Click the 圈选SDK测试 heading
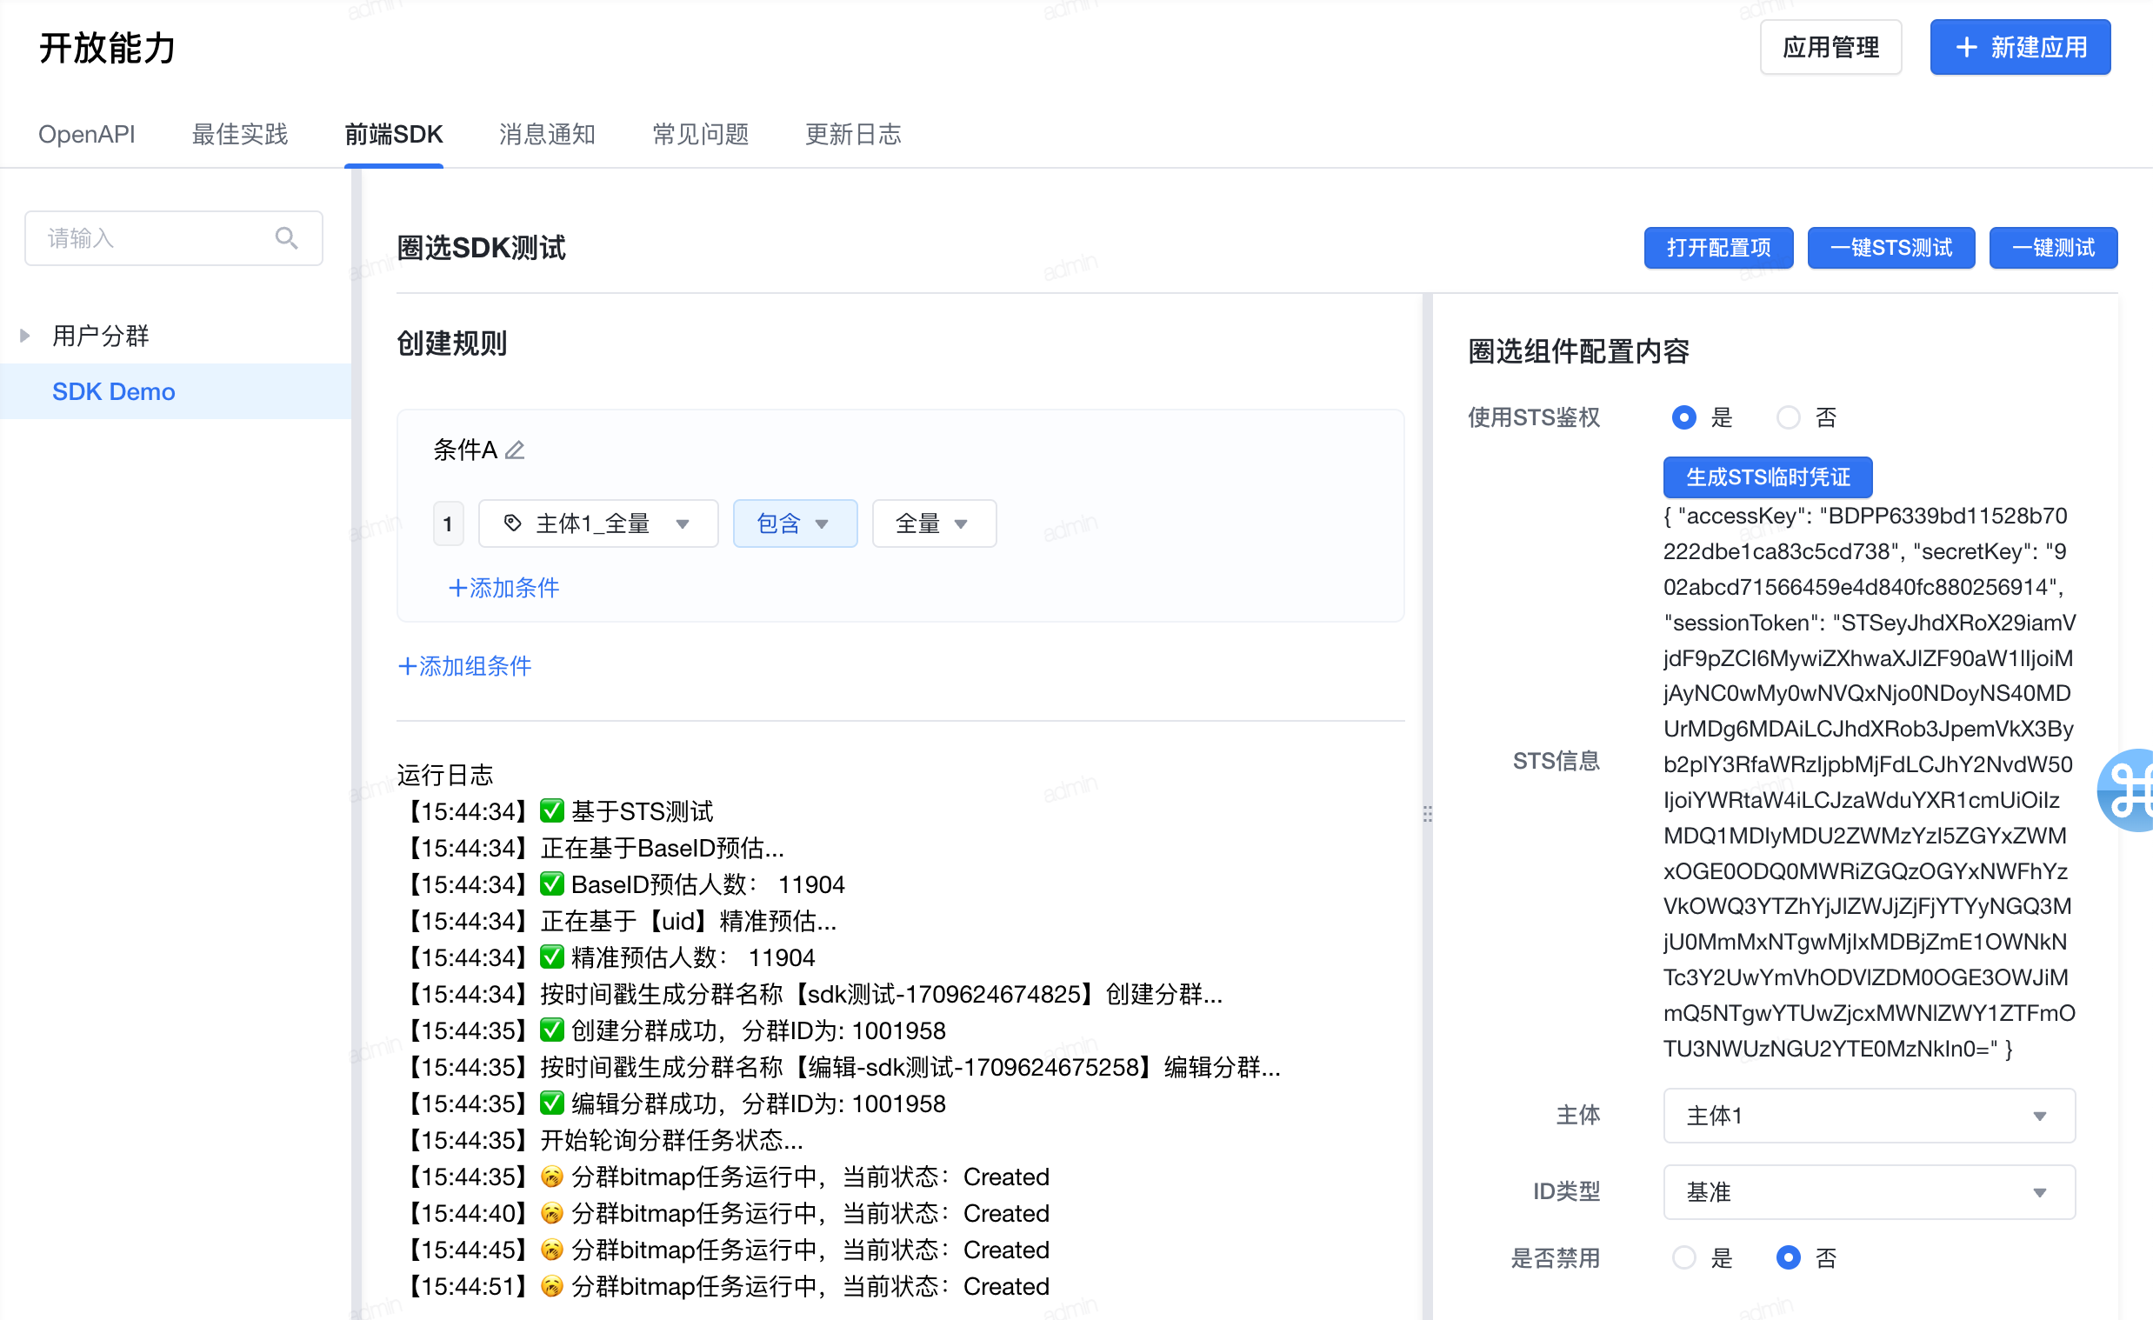 (482, 248)
